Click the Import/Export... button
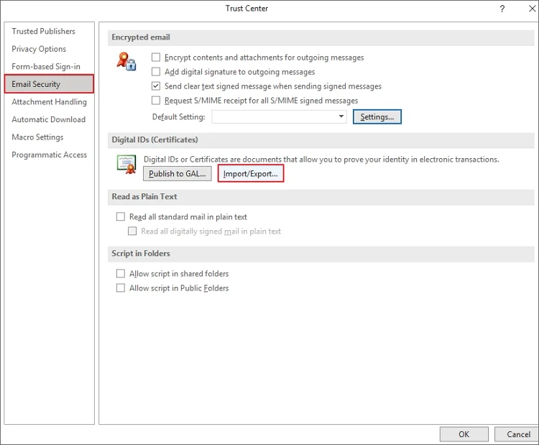This screenshot has height=445, width=539. tap(251, 173)
